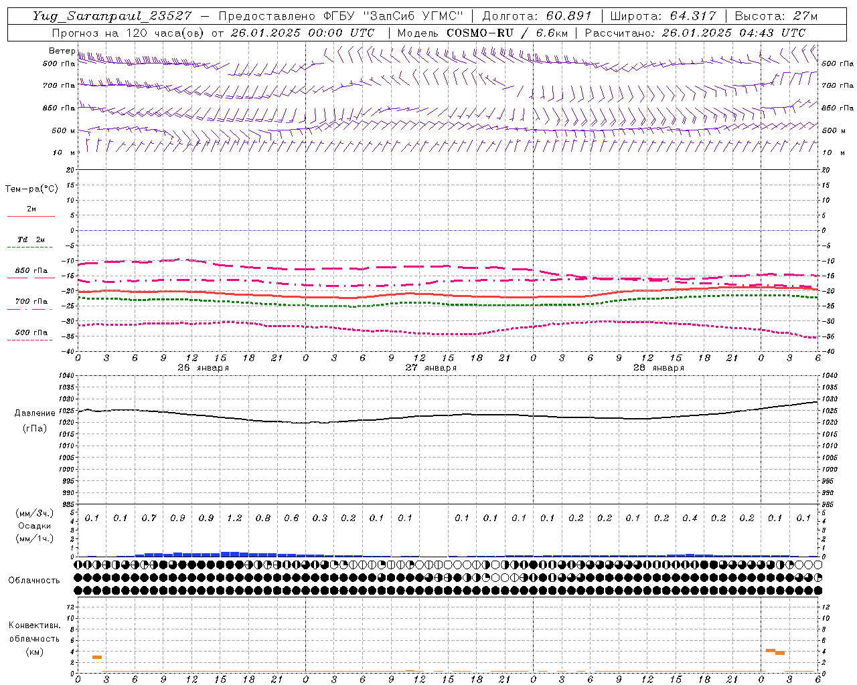Click the 0.3 precipitation value
857x685 pixels.
point(319,518)
